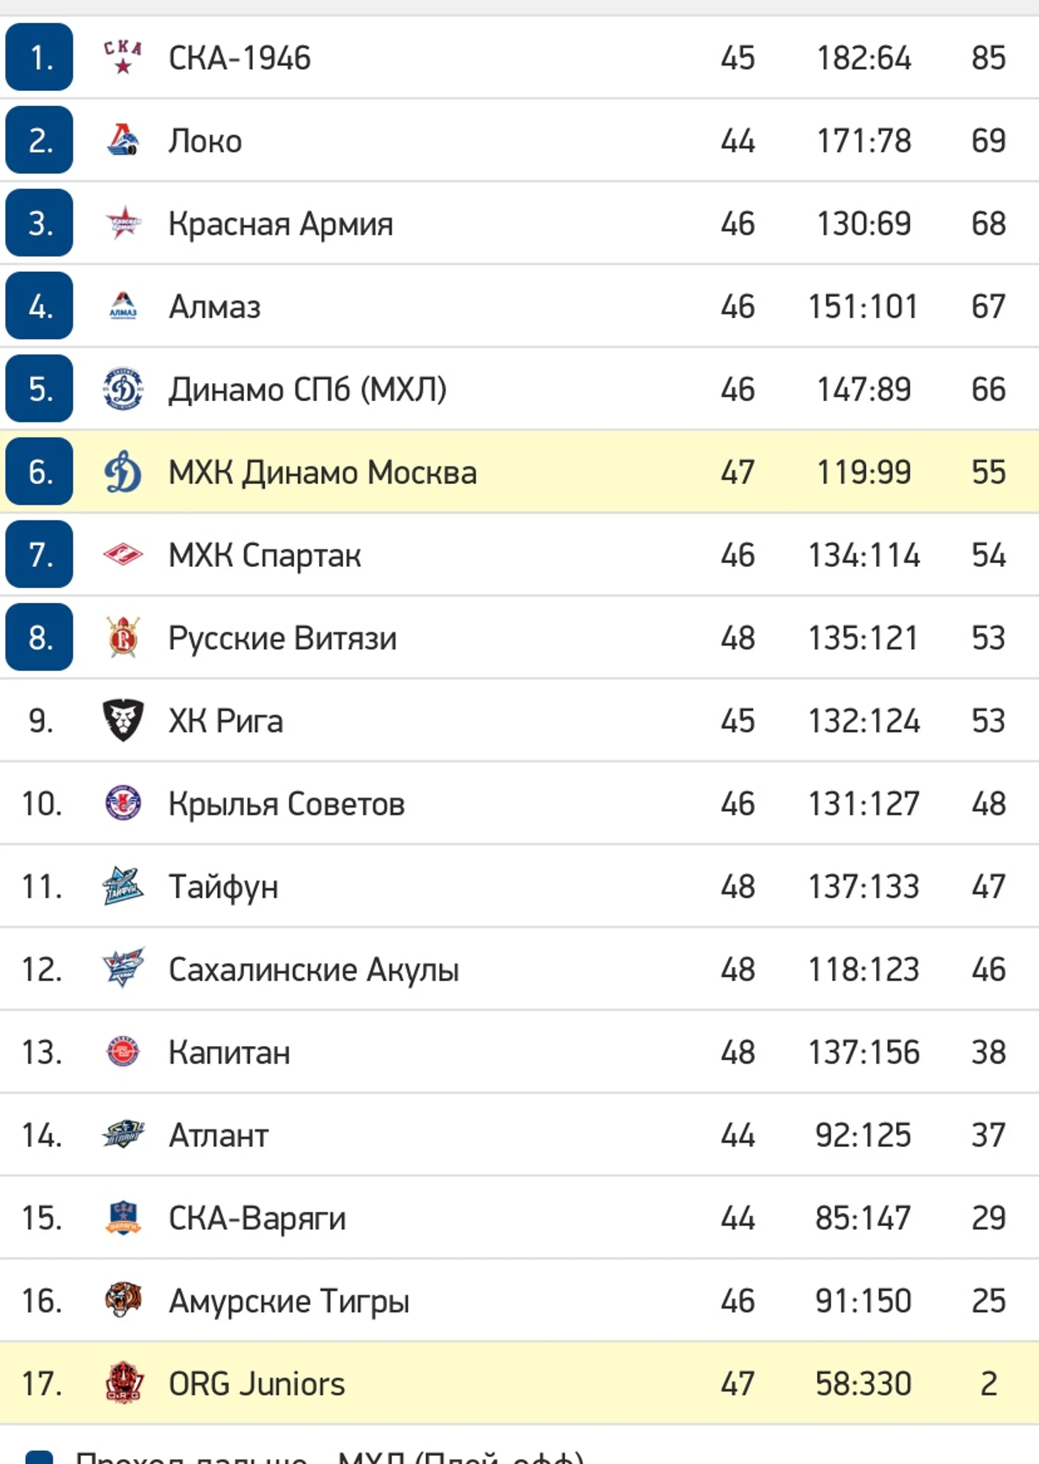1039x1464 pixels.
Task: Click the СКА-1946 team logo
Action: click(x=122, y=58)
